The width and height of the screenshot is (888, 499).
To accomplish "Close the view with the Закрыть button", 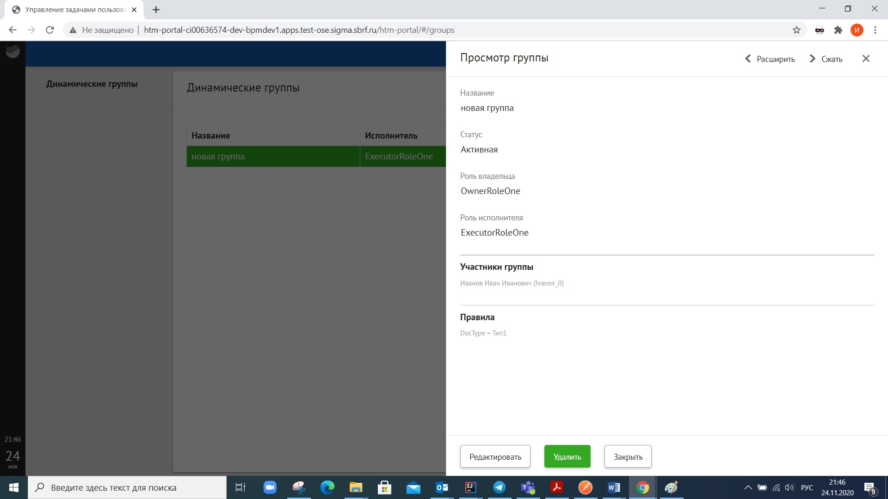I will coord(628,456).
